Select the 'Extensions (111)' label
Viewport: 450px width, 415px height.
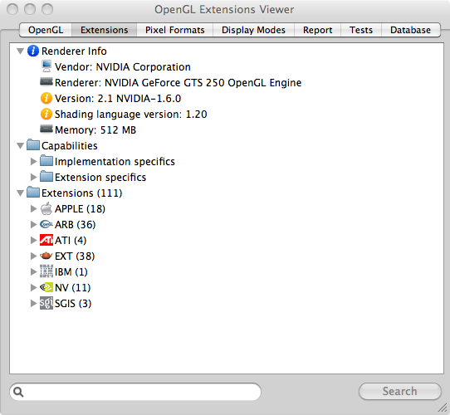[82, 193]
